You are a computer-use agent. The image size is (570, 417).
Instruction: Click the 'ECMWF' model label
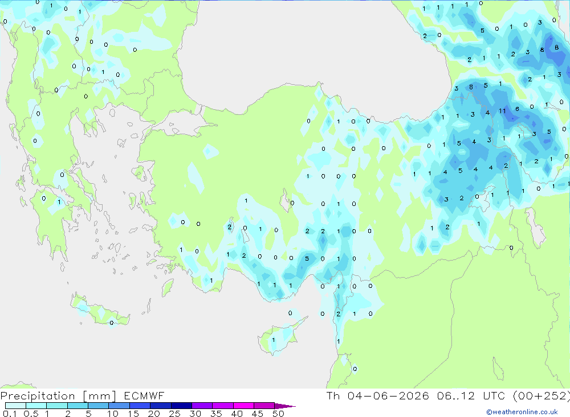click(x=144, y=395)
